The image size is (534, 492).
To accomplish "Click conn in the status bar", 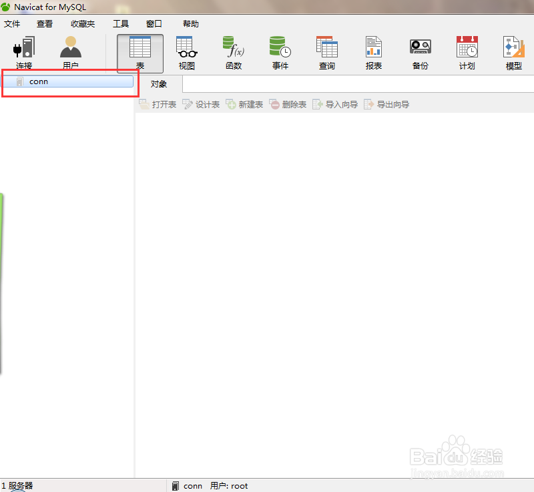I will tap(192, 485).
